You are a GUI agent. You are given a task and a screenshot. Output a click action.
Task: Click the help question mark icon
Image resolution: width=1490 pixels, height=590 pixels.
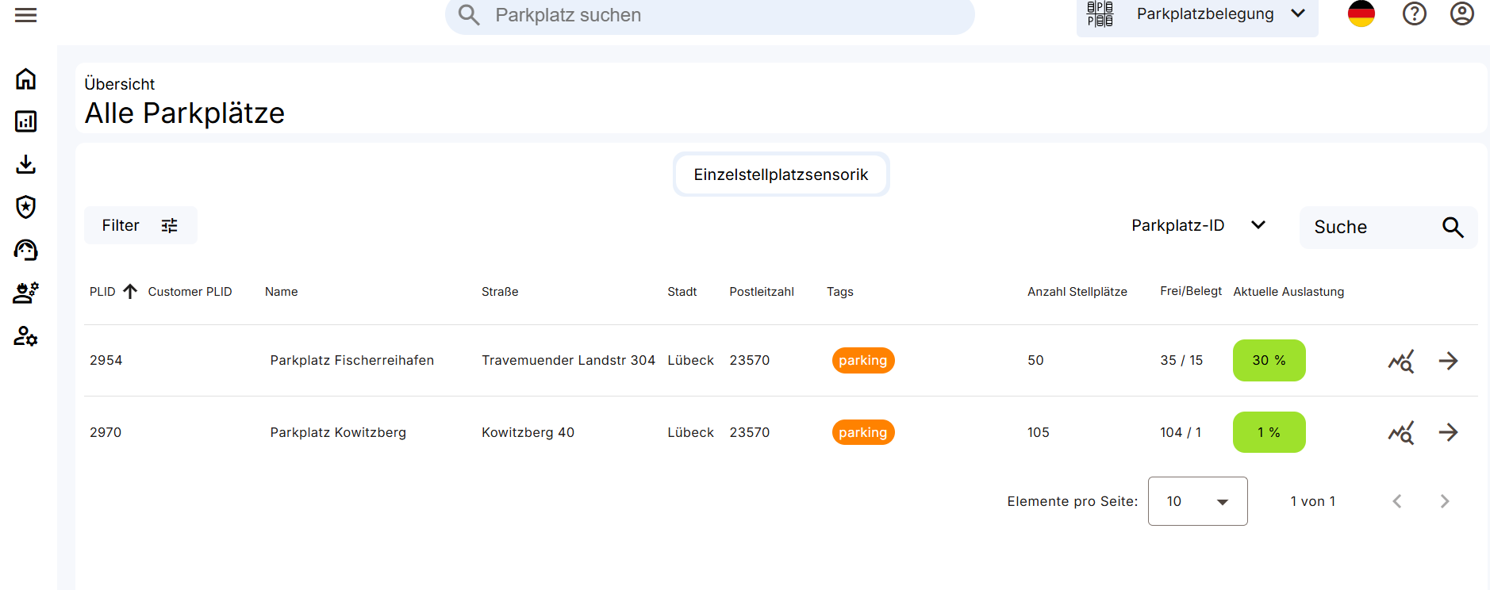pyautogui.click(x=1414, y=14)
